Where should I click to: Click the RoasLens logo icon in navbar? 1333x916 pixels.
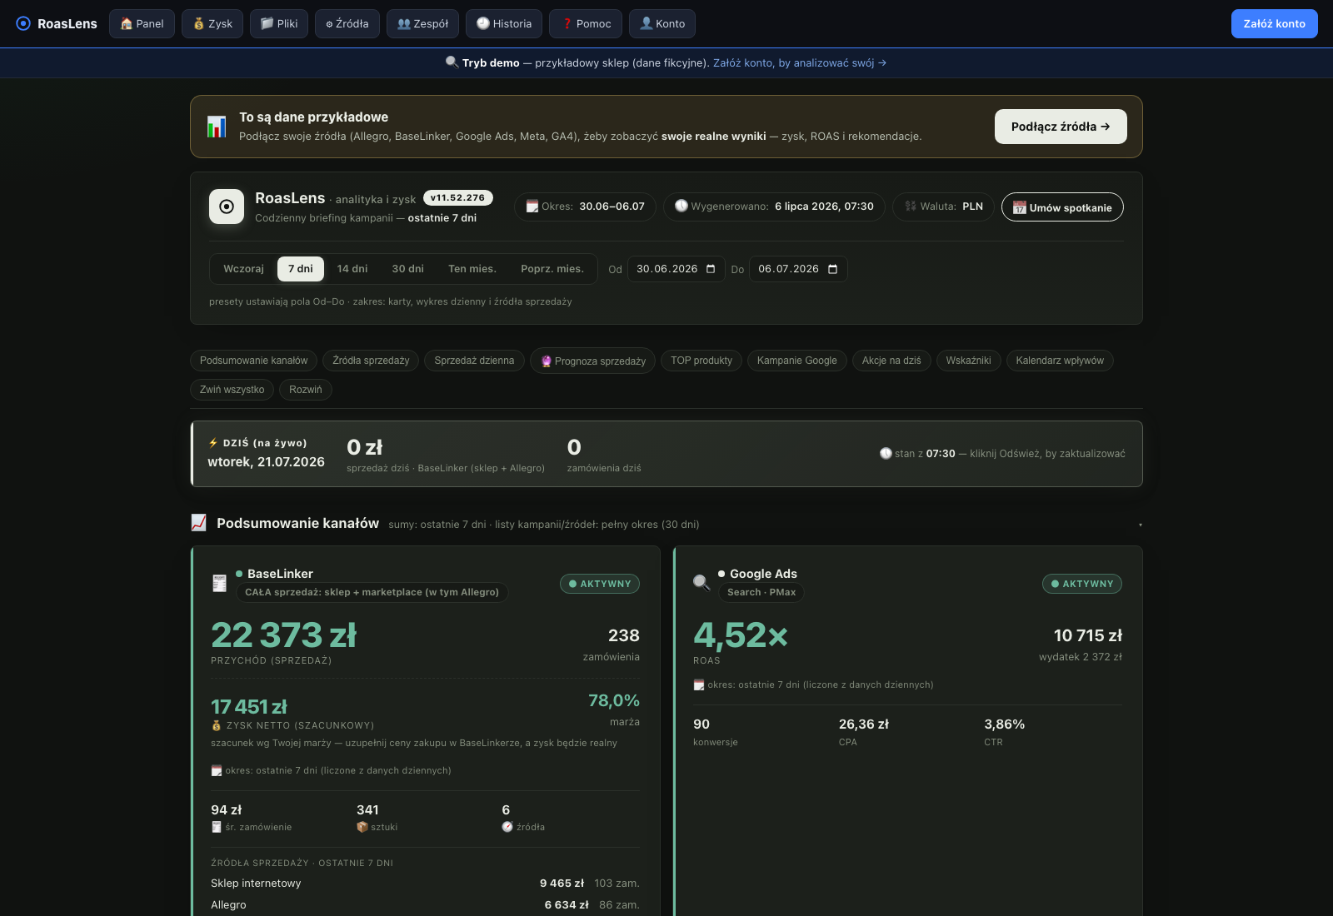(x=23, y=23)
